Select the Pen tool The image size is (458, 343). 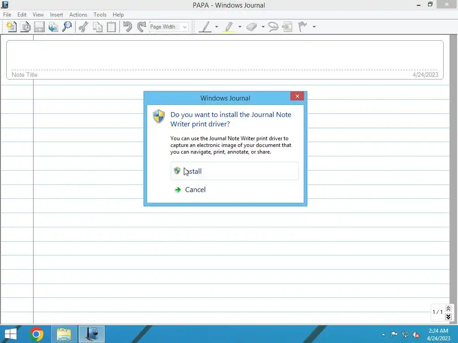[x=205, y=27]
